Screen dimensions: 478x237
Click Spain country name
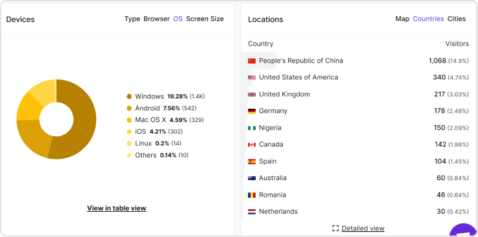267,161
